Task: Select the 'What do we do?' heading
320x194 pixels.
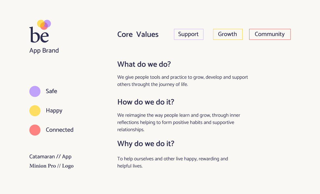Action: coord(144,64)
